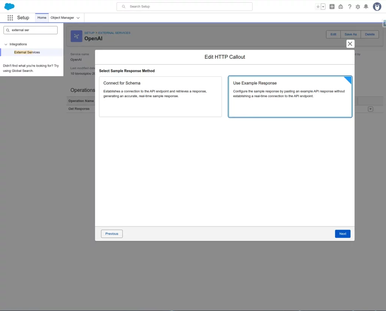Check notifications with the bell icon
Image resolution: width=386 pixels, height=311 pixels.
[x=366, y=6]
